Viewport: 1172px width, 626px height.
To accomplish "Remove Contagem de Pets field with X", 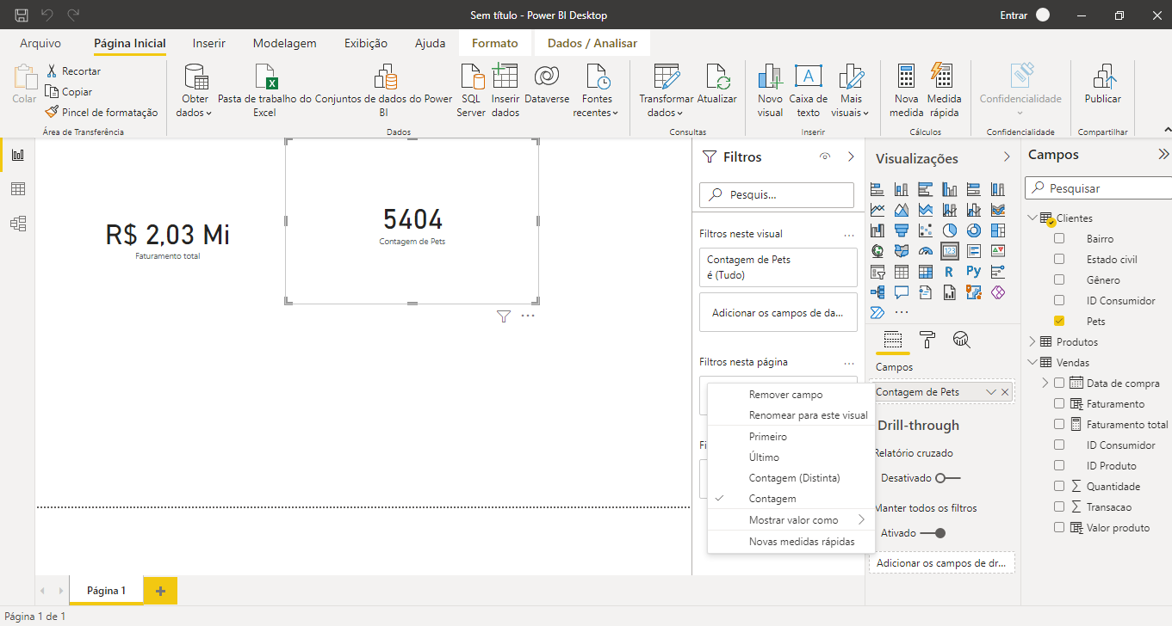I will (x=1004, y=392).
